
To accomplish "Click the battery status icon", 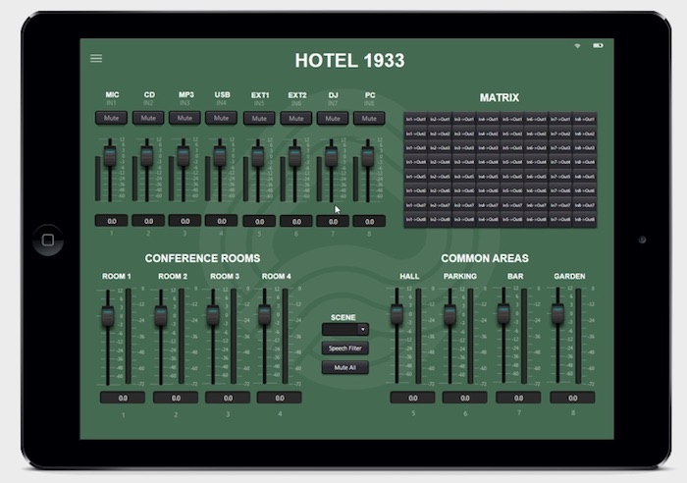I will 599,46.
